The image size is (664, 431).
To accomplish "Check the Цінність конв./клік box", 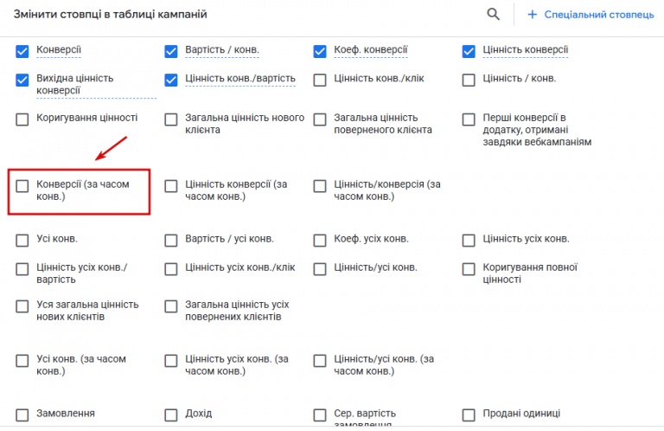I will (x=320, y=80).
